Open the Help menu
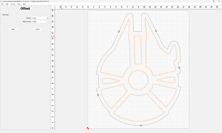 pos(24,4)
